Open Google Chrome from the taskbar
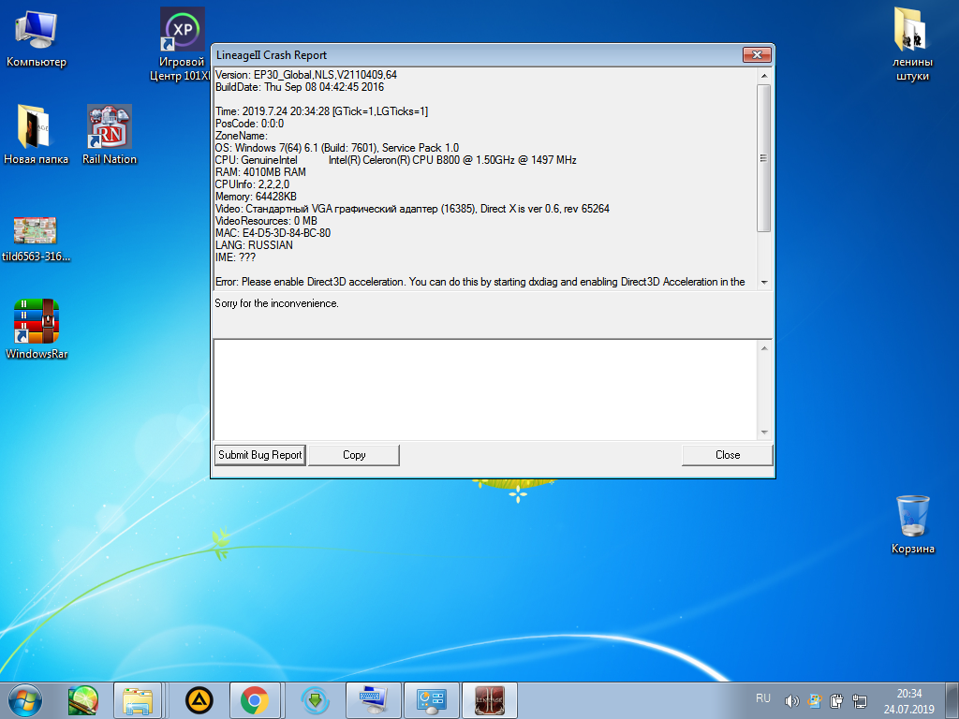Image resolution: width=959 pixels, height=719 pixels. pyautogui.click(x=254, y=699)
